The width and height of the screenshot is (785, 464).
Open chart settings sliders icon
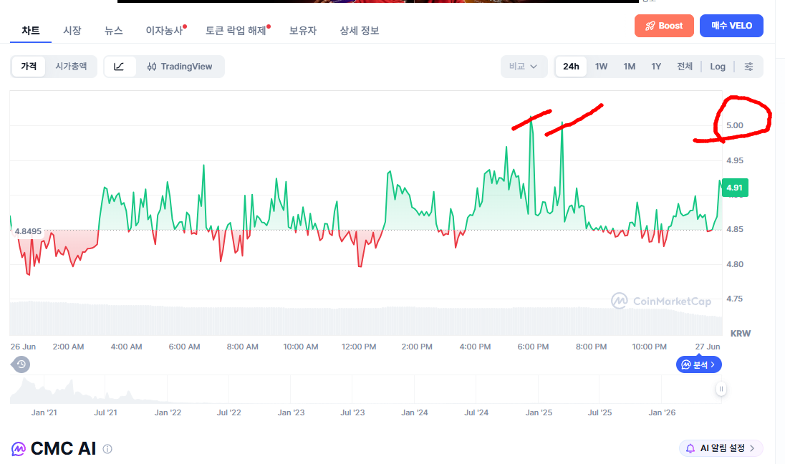(748, 67)
